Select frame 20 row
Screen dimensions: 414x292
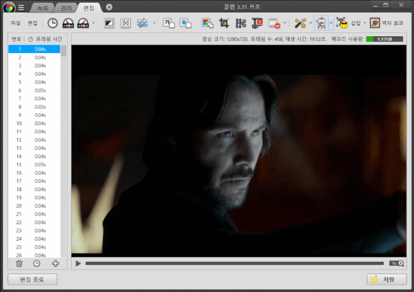[35, 206]
